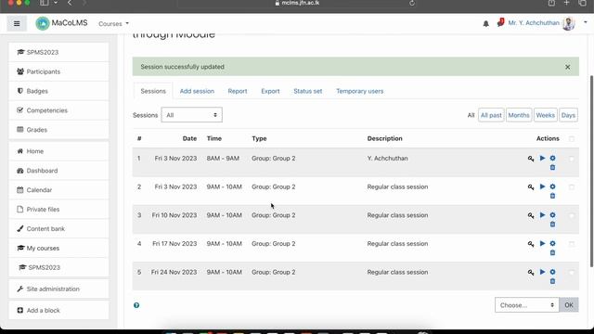Viewport: 594px width, 334px height.
Task: Open browser sidebar dropdown arrow
Action: tap(56, 3)
